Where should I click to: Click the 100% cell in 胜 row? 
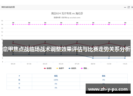click(x=56, y=80)
